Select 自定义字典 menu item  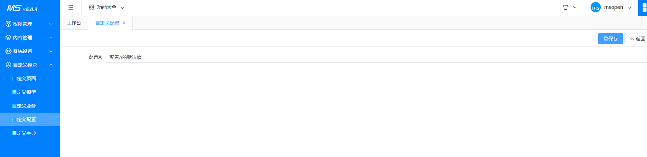24,133
